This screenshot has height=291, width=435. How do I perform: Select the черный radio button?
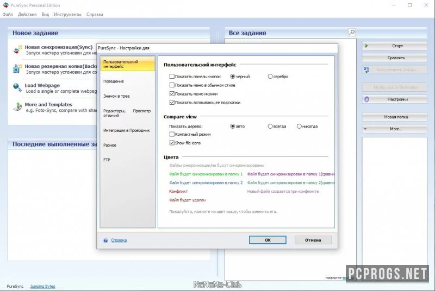[233, 76]
